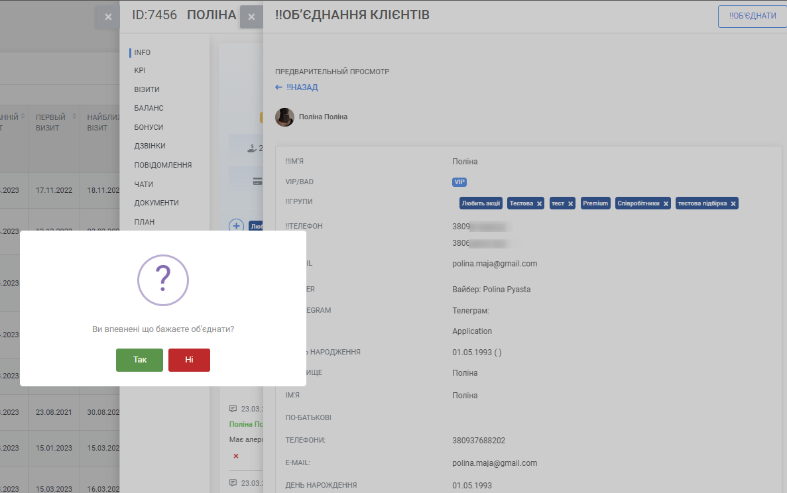Remove the Тестова group tag with its x
787x493 pixels.
click(x=540, y=203)
